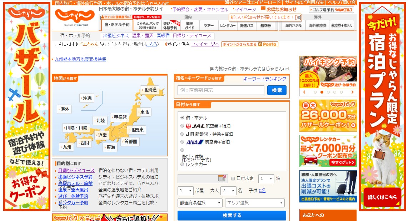Open the calendar date picker icon

222,179
